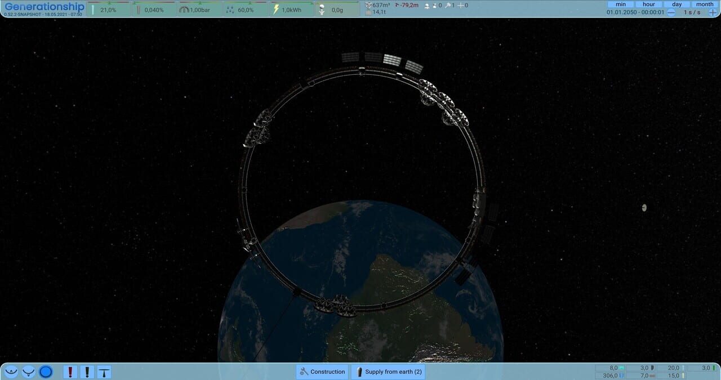Select the min time unit

tap(620, 4)
